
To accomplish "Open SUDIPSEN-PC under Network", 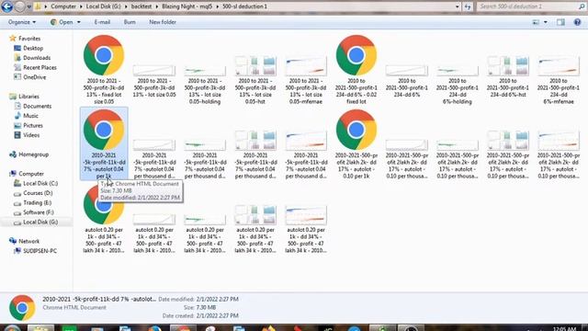I will 40,251.
